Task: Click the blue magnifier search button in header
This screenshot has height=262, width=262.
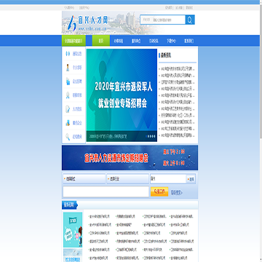Action: click(x=190, y=20)
